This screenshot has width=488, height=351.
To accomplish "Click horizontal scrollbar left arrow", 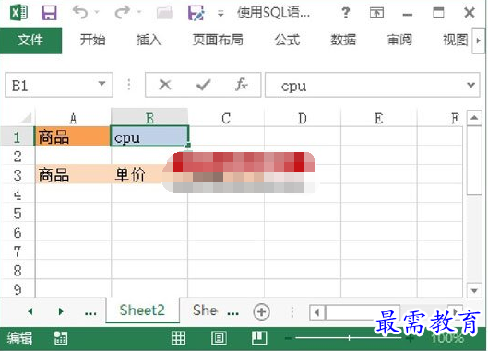I will [x=317, y=312].
